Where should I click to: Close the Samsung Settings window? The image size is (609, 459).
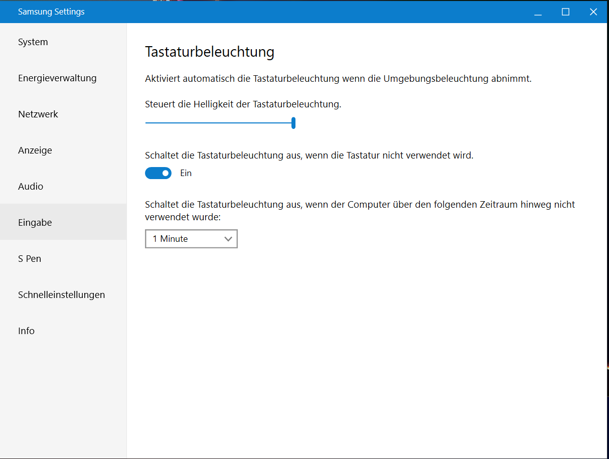(593, 12)
